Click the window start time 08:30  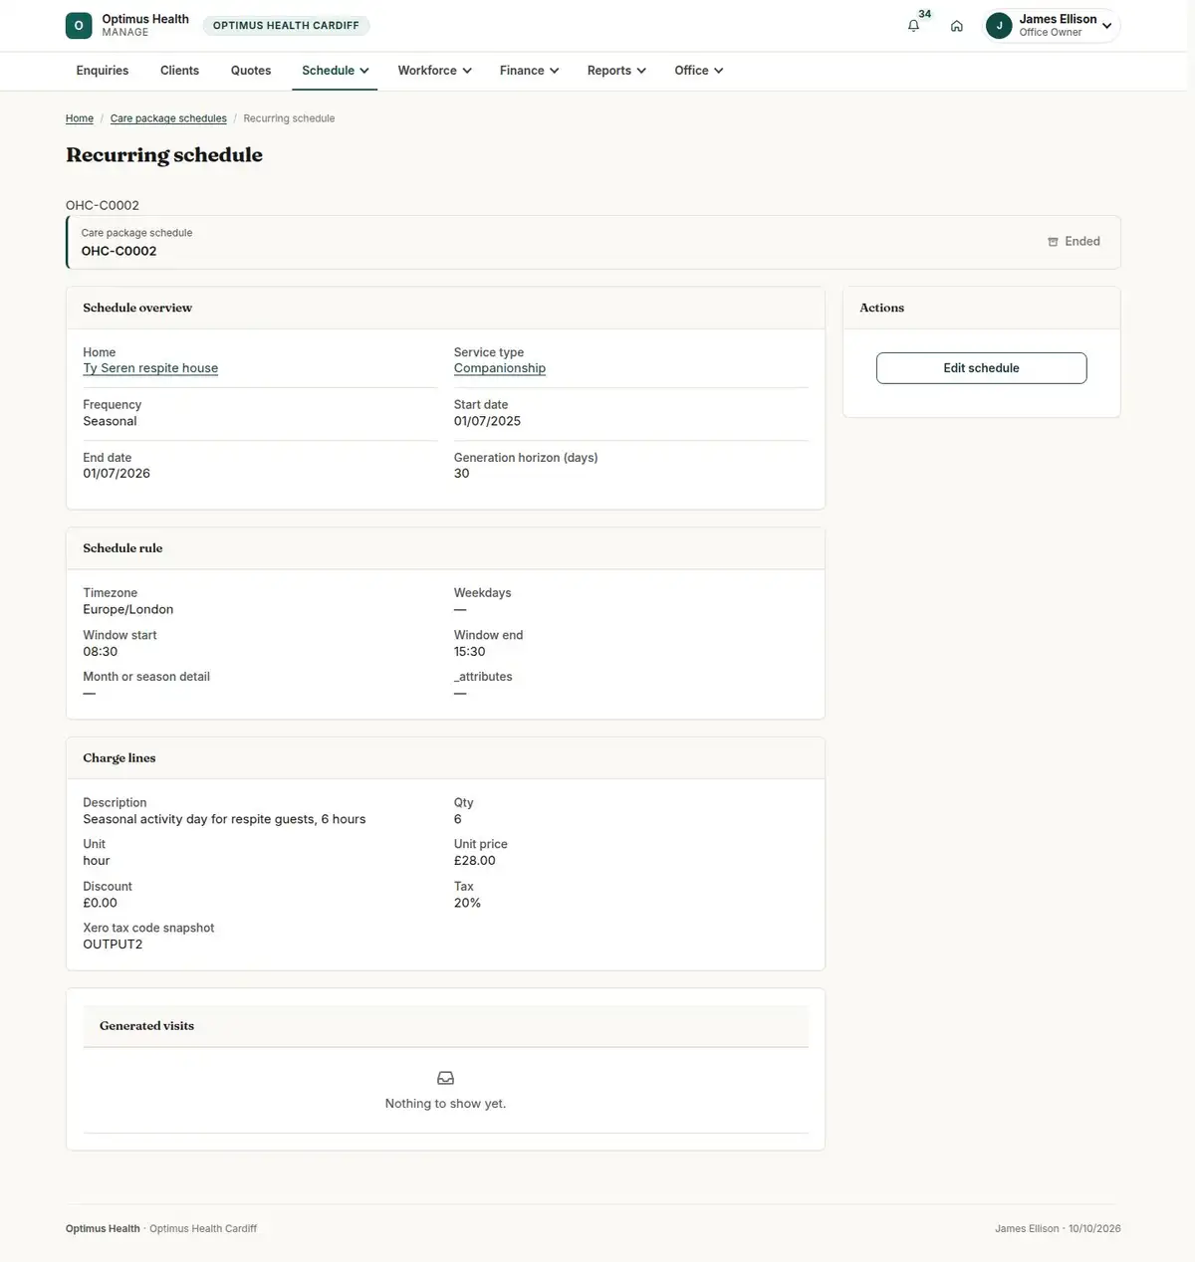[100, 652]
